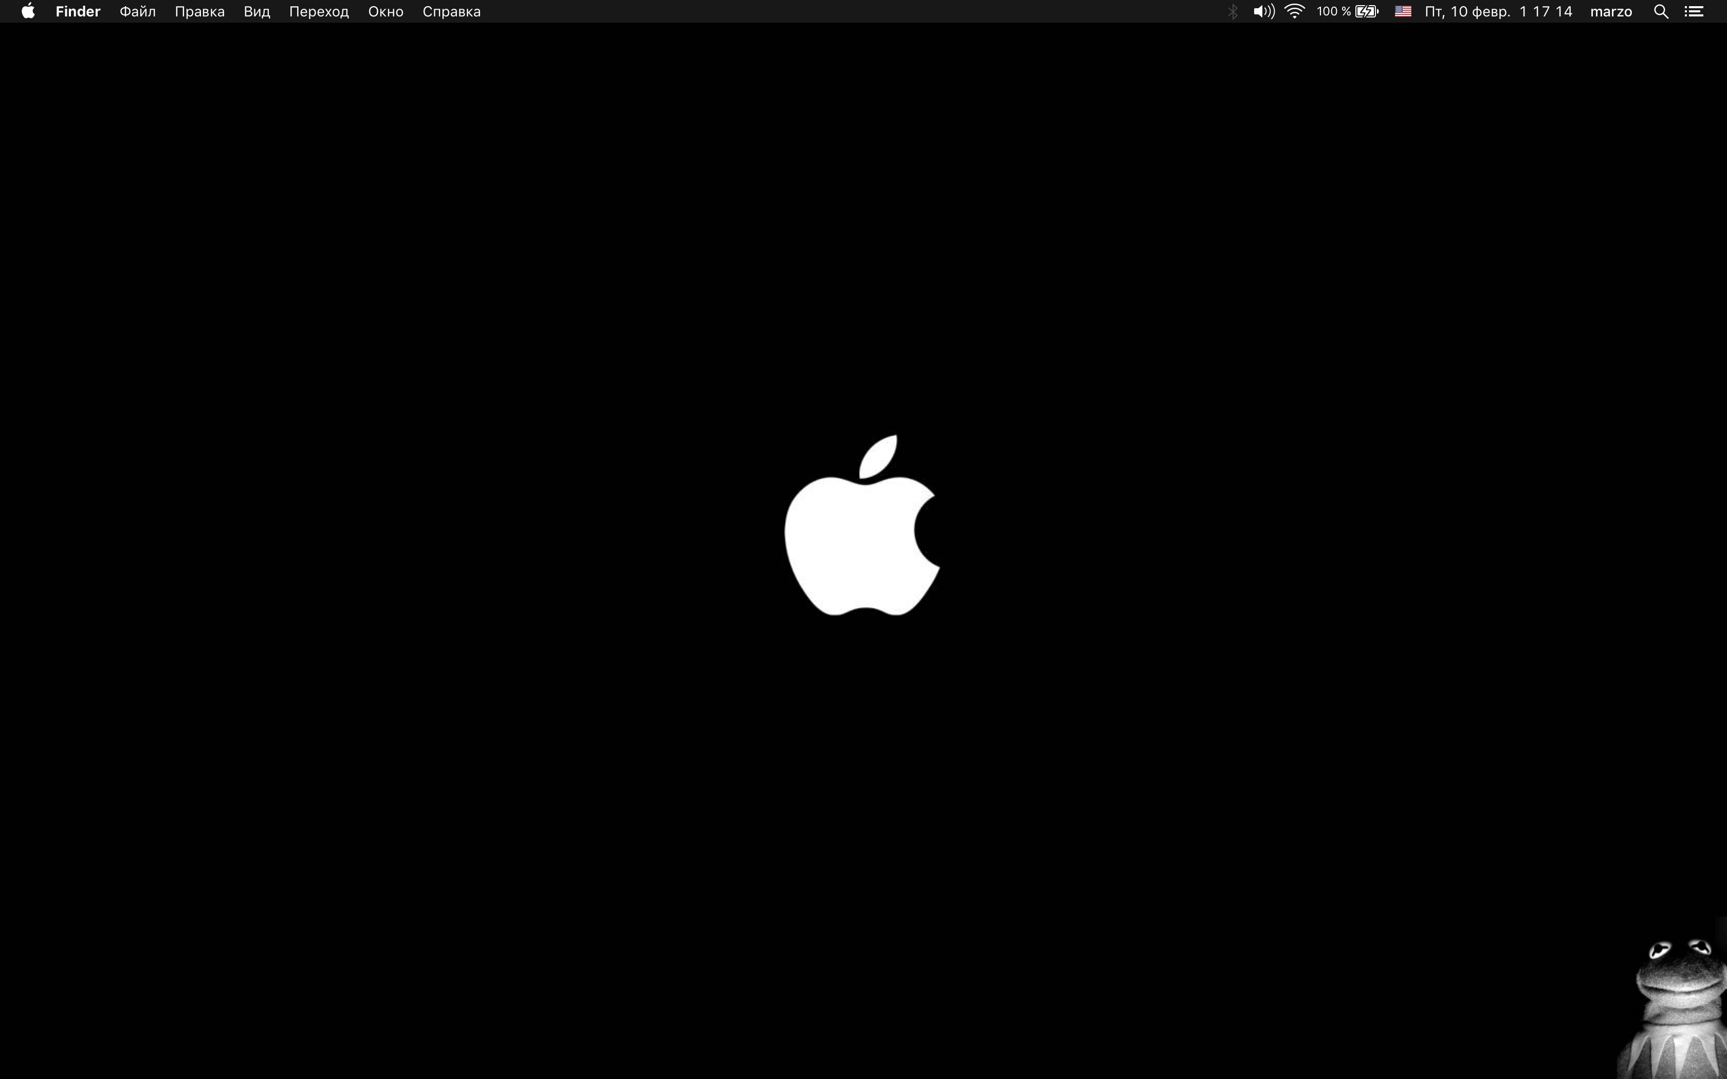Open the Файл menu
Viewport: 1727px width, 1079px height.
pyautogui.click(x=137, y=11)
